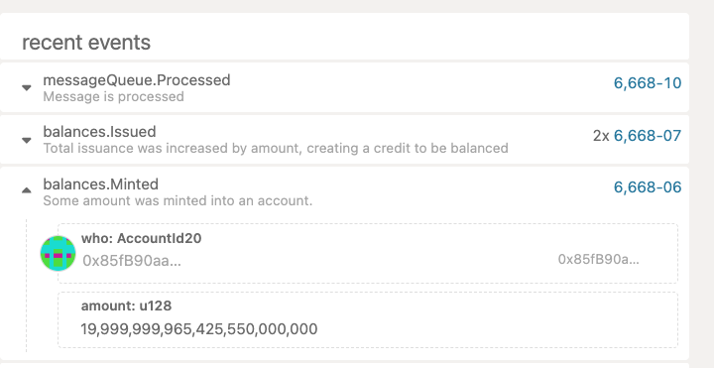Click the 'Message is processed' description
This screenshot has height=368, width=714.
click(113, 96)
